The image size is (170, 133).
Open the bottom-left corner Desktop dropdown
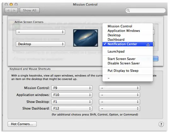tap(40, 44)
